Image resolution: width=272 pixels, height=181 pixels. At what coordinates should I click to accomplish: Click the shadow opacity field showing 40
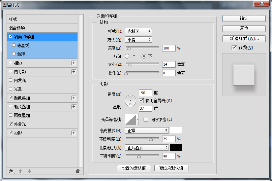(x=169, y=156)
